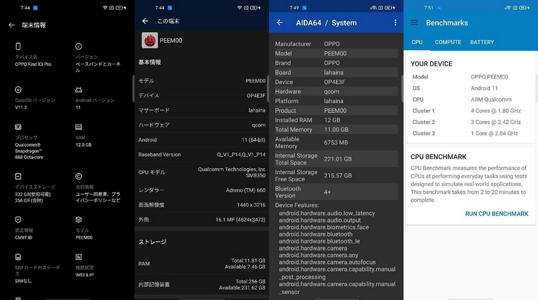Select the 外側 16.1 MP camera row

(202, 219)
